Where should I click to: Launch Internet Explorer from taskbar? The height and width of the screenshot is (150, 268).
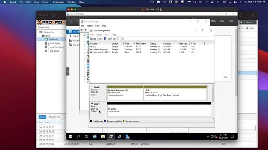(95, 137)
